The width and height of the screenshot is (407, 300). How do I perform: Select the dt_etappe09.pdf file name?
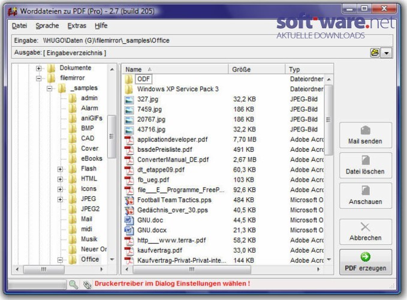161,170
